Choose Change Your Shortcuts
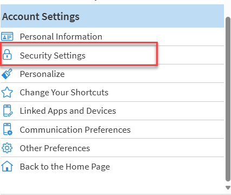The height and width of the screenshot is (195, 231). click(x=112, y=92)
